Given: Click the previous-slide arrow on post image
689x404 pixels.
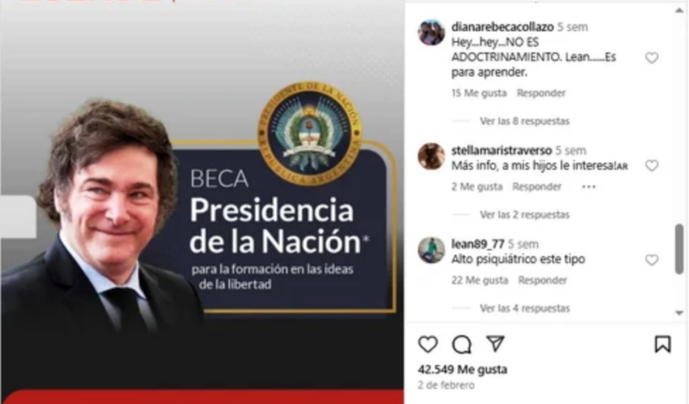Looking at the screenshot, I should [x=17, y=217].
